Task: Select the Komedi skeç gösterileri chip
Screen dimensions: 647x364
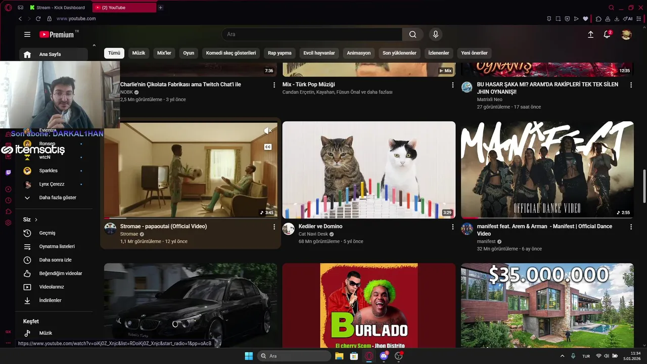Action: coord(231,53)
